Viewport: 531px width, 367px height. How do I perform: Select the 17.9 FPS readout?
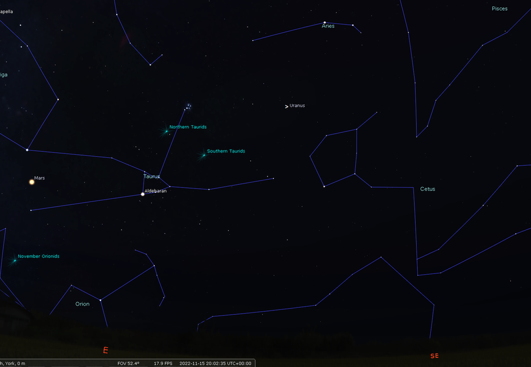click(163, 363)
